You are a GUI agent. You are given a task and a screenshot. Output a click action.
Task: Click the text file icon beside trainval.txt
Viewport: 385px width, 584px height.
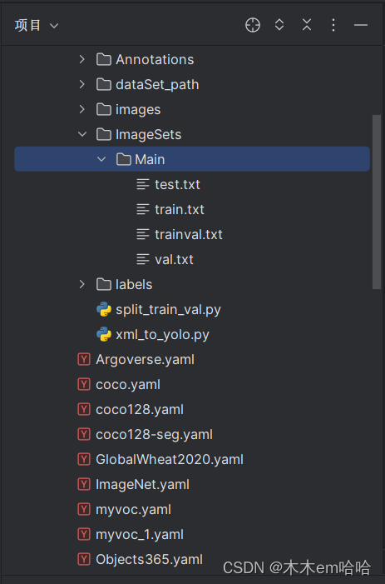143,234
